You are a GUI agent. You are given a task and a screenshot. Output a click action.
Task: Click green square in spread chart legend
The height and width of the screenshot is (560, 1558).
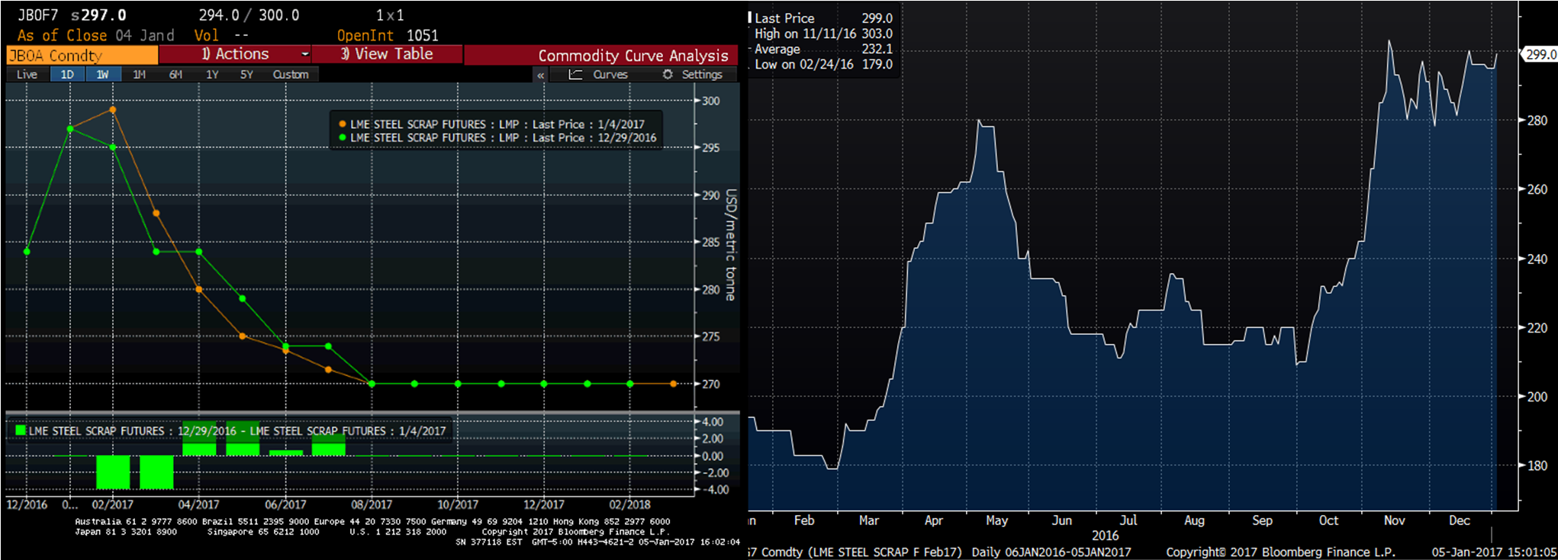21,430
